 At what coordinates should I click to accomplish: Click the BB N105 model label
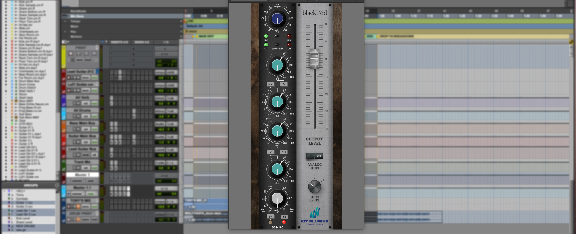coord(277,227)
